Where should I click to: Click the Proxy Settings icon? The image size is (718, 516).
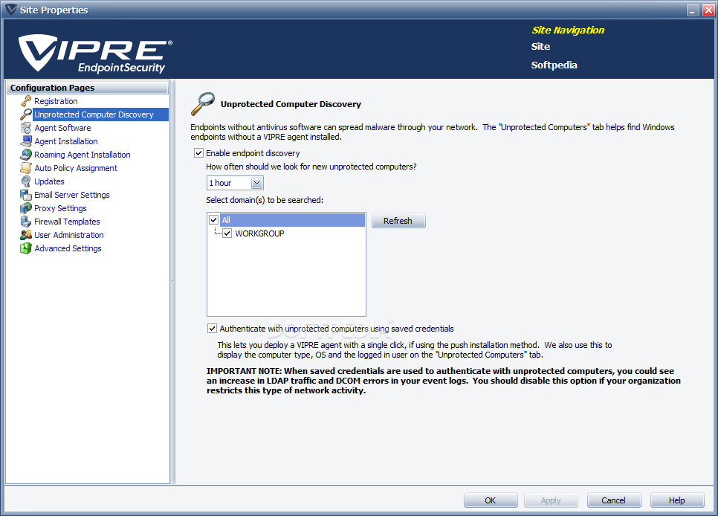(x=26, y=208)
